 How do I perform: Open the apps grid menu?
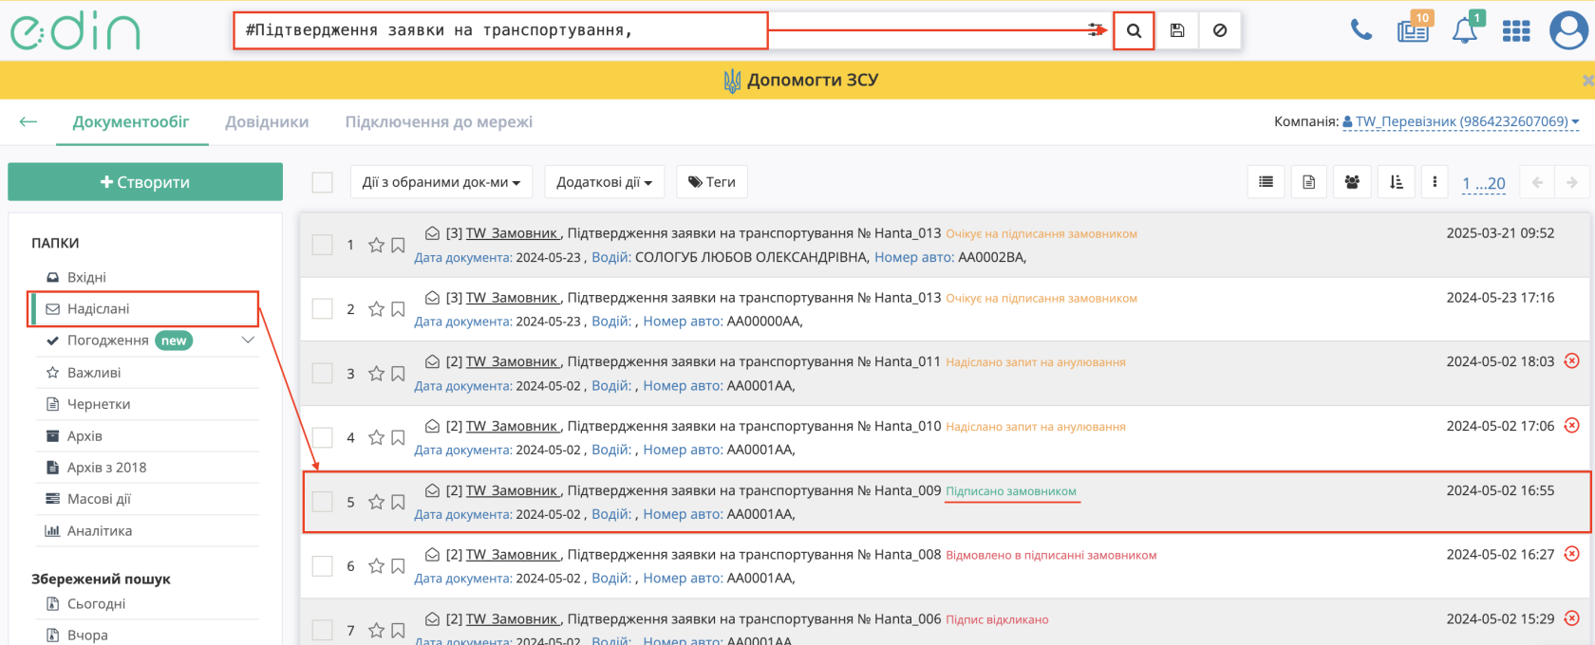point(1516,31)
